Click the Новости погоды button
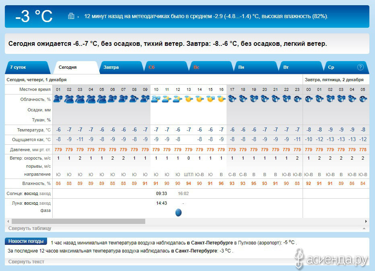The height and width of the screenshot is (271, 375). pyautogui.click(x=26, y=241)
